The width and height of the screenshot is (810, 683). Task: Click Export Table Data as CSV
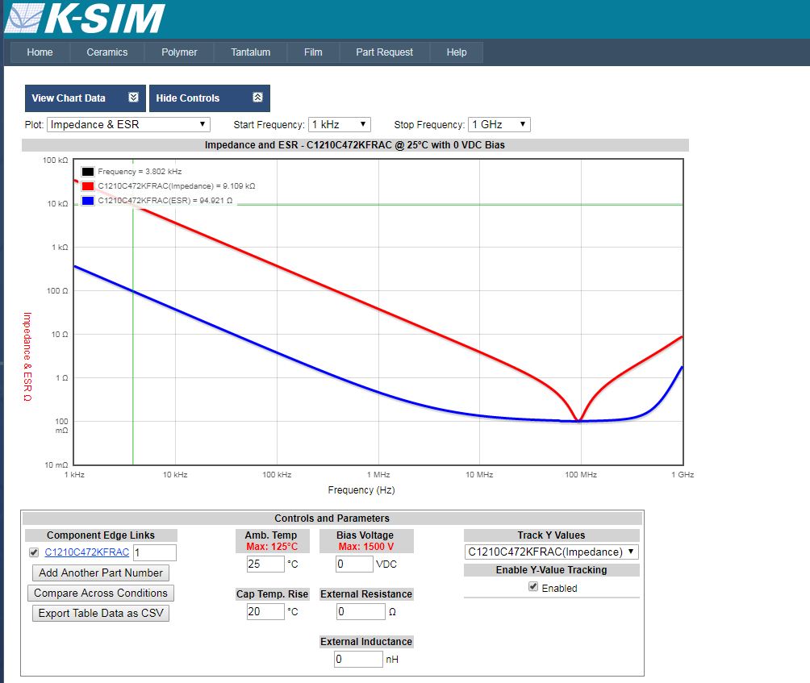(x=101, y=613)
